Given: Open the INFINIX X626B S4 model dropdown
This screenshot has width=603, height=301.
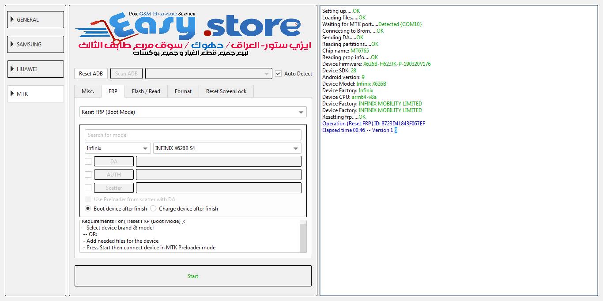Looking at the screenshot, I should pos(227,148).
